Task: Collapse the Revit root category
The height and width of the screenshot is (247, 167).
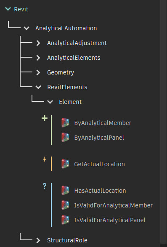Action: 8,9
